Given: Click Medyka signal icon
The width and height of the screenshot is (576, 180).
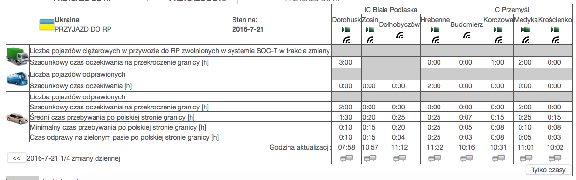Looking at the screenshot, I should click(526, 40).
